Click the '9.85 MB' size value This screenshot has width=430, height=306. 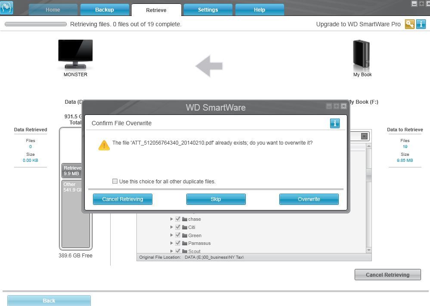point(405,161)
